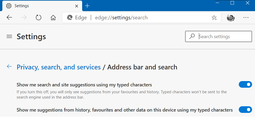Toggle suggestions from history and favourites
The image size is (255, 124).
coord(245,110)
